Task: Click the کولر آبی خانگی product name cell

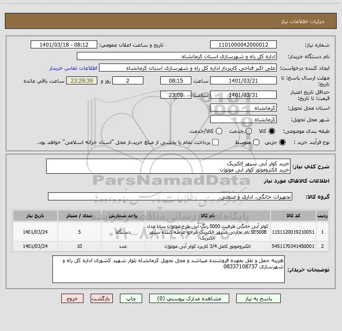Action: 208,232
